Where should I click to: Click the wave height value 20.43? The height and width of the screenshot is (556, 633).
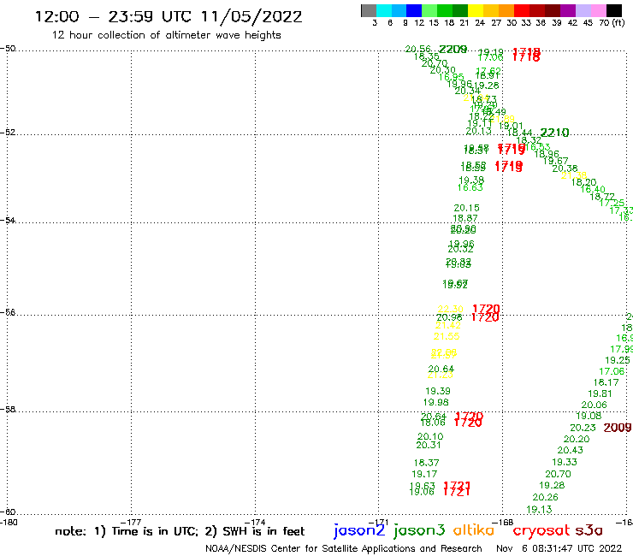[x=571, y=450]
